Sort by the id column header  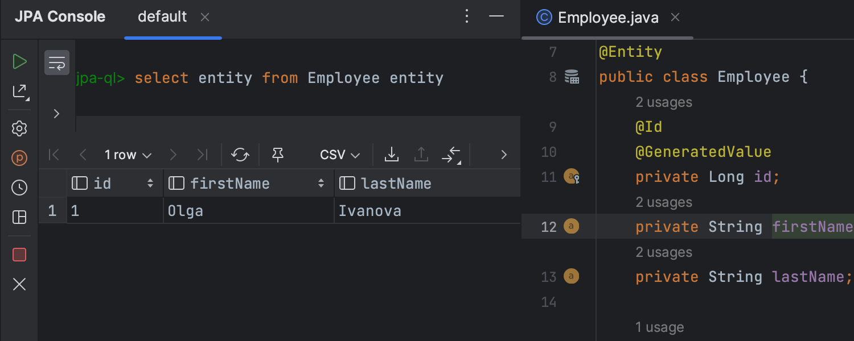(x=115, y=183)
